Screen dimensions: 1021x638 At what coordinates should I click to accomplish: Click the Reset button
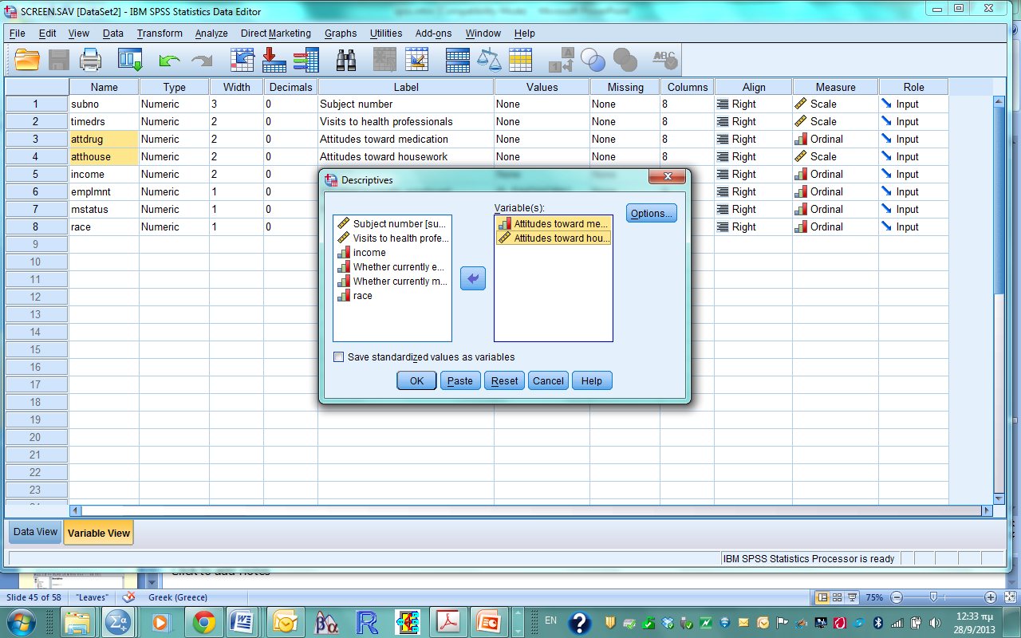504,380
